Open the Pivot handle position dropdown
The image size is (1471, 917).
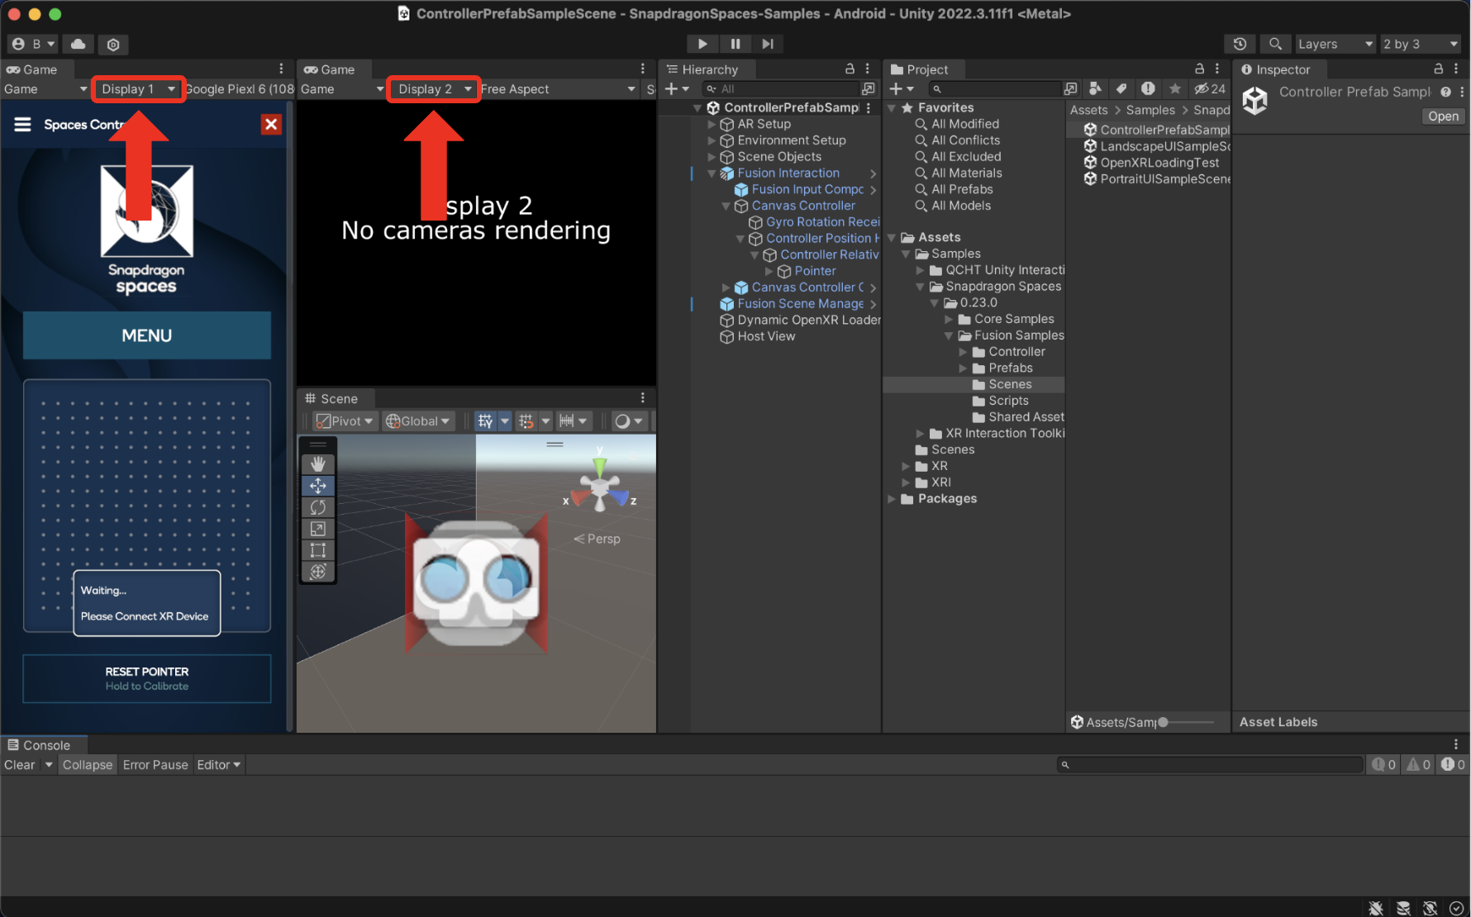tap(345, 421)
